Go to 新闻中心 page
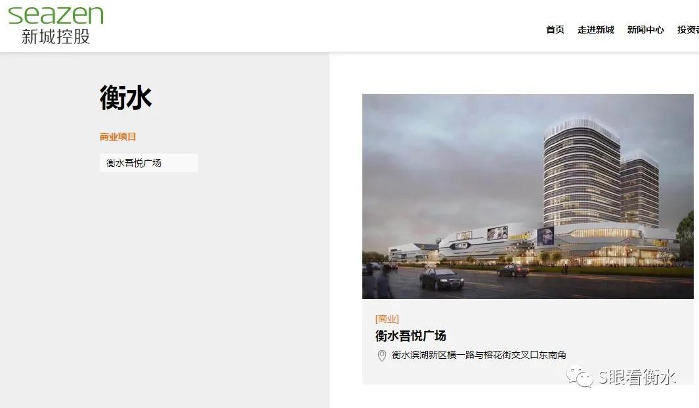Screen dimensions: 699x408 click(x=645, y=30)
